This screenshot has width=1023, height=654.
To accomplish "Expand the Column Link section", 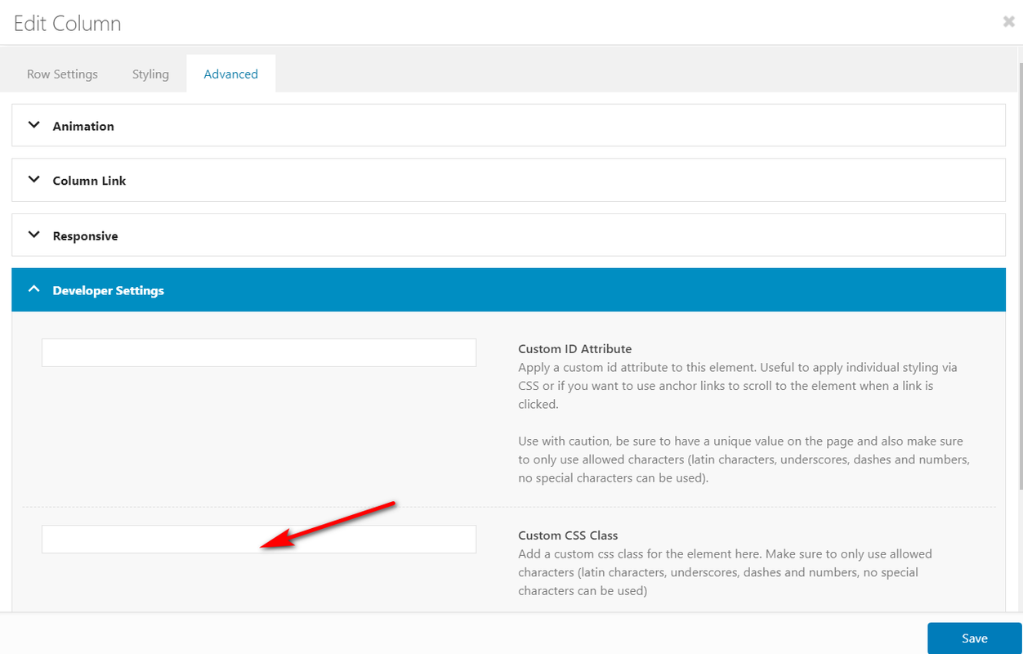I will pos(508,181).
